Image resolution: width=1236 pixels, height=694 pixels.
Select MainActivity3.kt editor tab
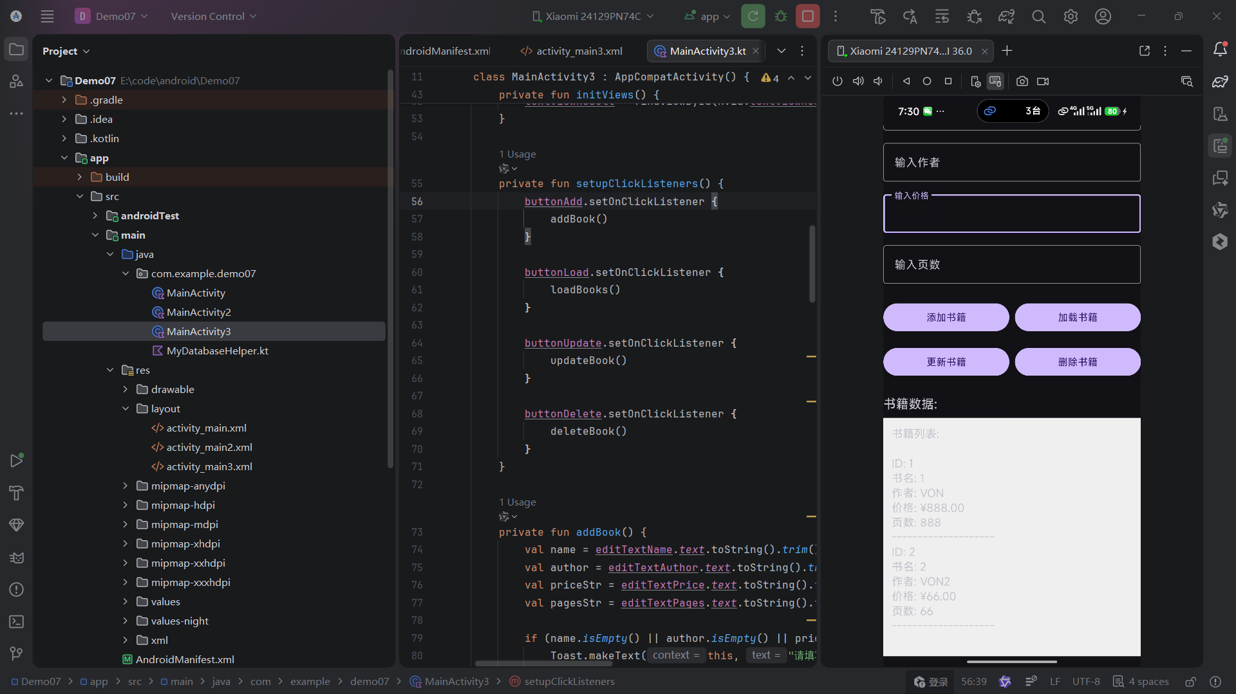pyautogui.click(x=707, y=51)
